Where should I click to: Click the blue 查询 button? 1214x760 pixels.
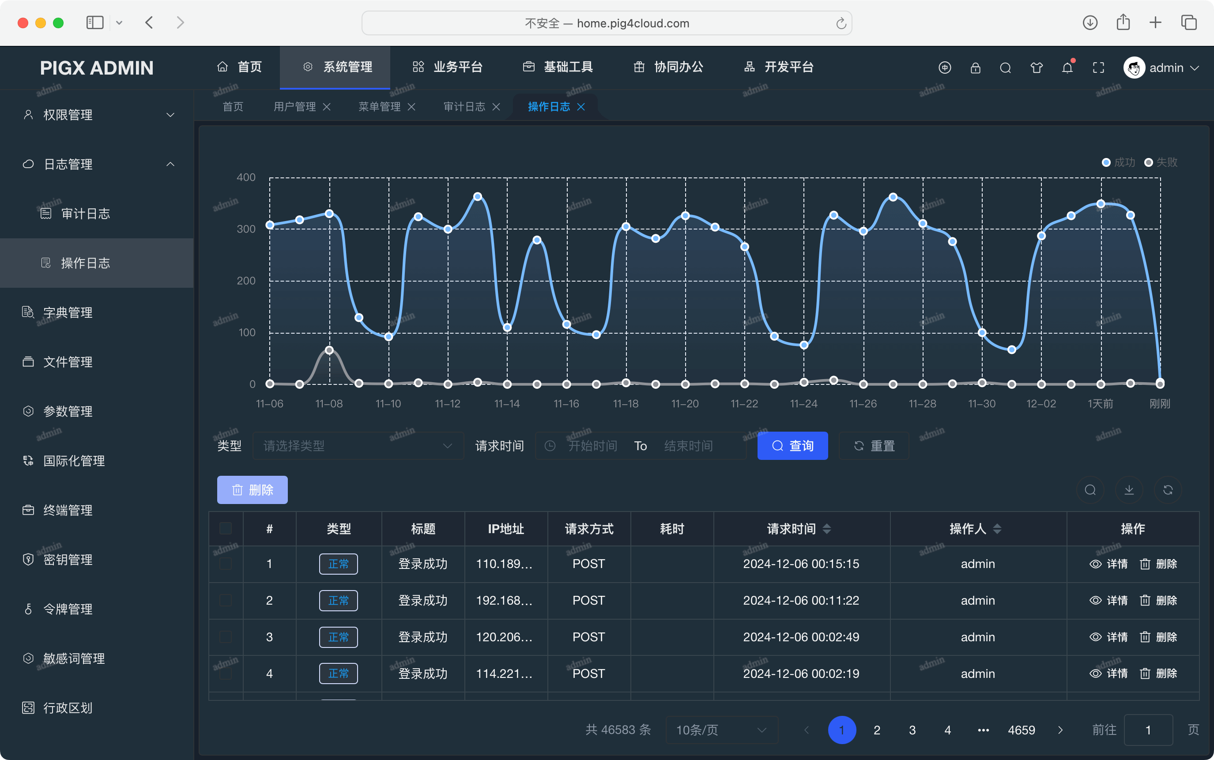(792, 446)
